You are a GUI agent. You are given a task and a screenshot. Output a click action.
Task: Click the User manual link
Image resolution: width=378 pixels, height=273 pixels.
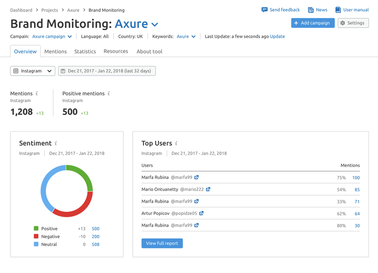[x=356, y=10]
